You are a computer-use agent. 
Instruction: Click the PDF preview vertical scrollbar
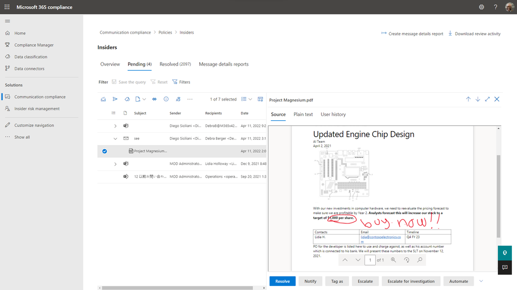tap(498, 196)
